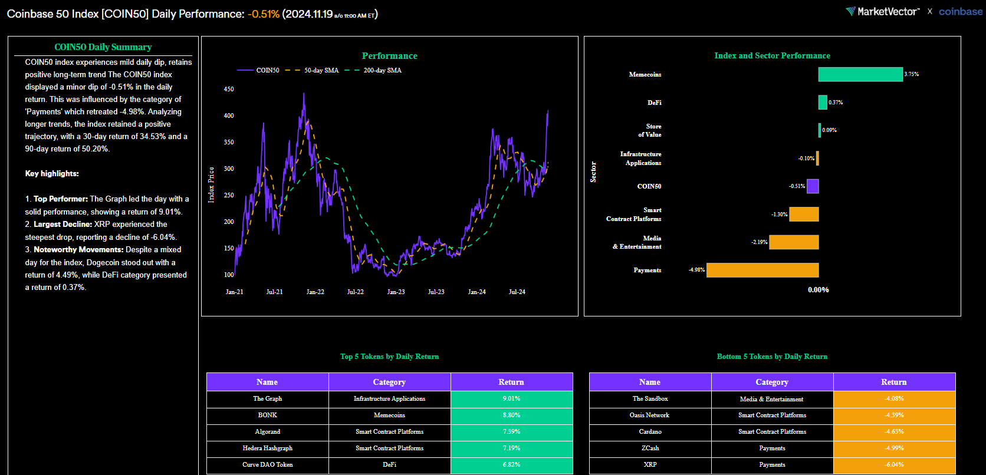The height and width of the screenshot is (475, 986).
Task: Click 'Media & Entertainment' cell in Bottom 5
Action: pos(772,399)
